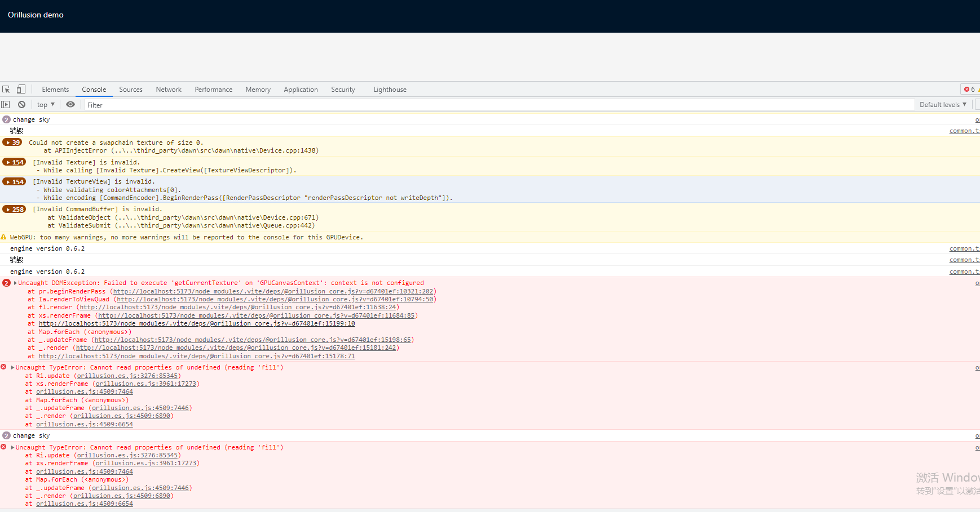The height and width of the screenshot is (512, 980).
Task: Open the Default levels dropdown
Action: pos(942,104)
